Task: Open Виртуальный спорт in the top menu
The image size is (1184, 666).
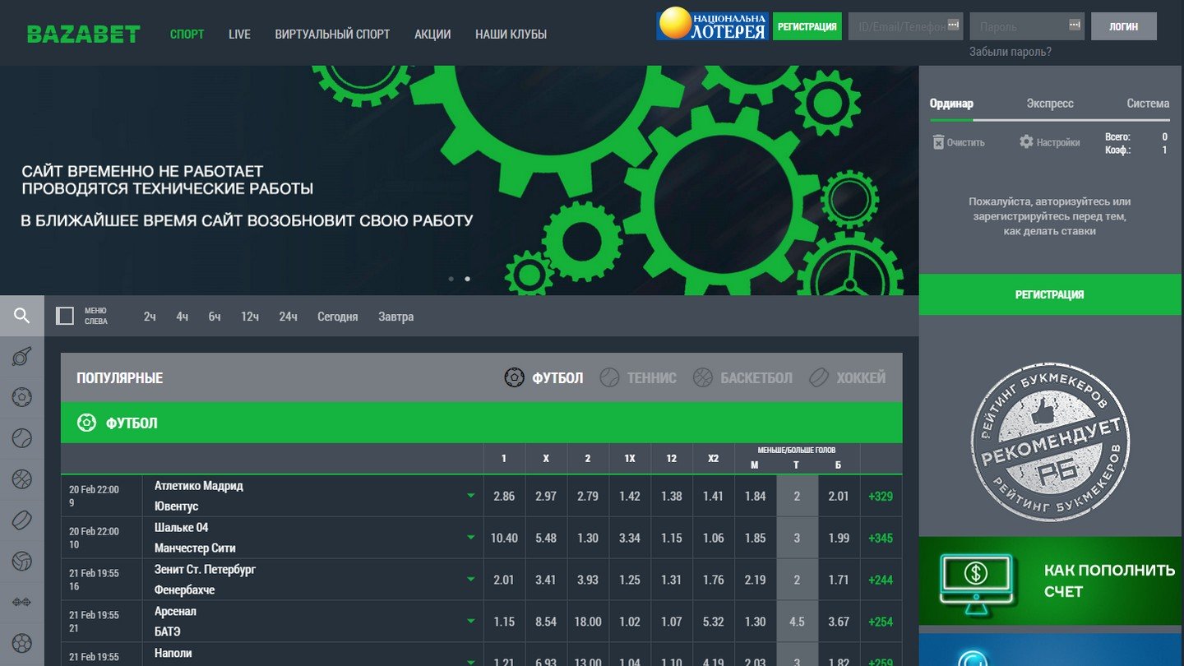Action: 332,34
